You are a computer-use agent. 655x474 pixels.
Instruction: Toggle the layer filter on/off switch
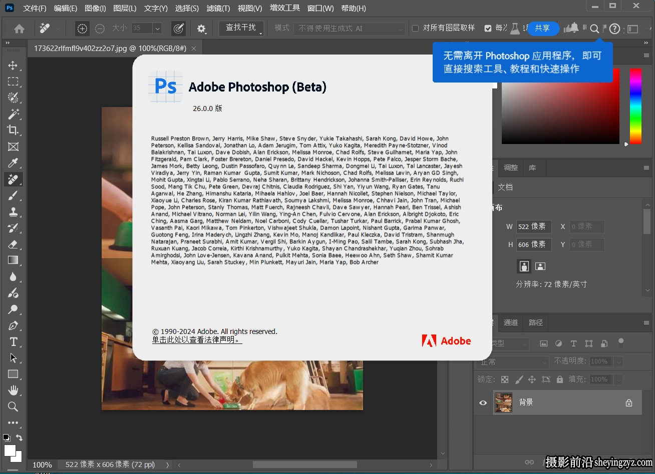[x=621, y=342]
